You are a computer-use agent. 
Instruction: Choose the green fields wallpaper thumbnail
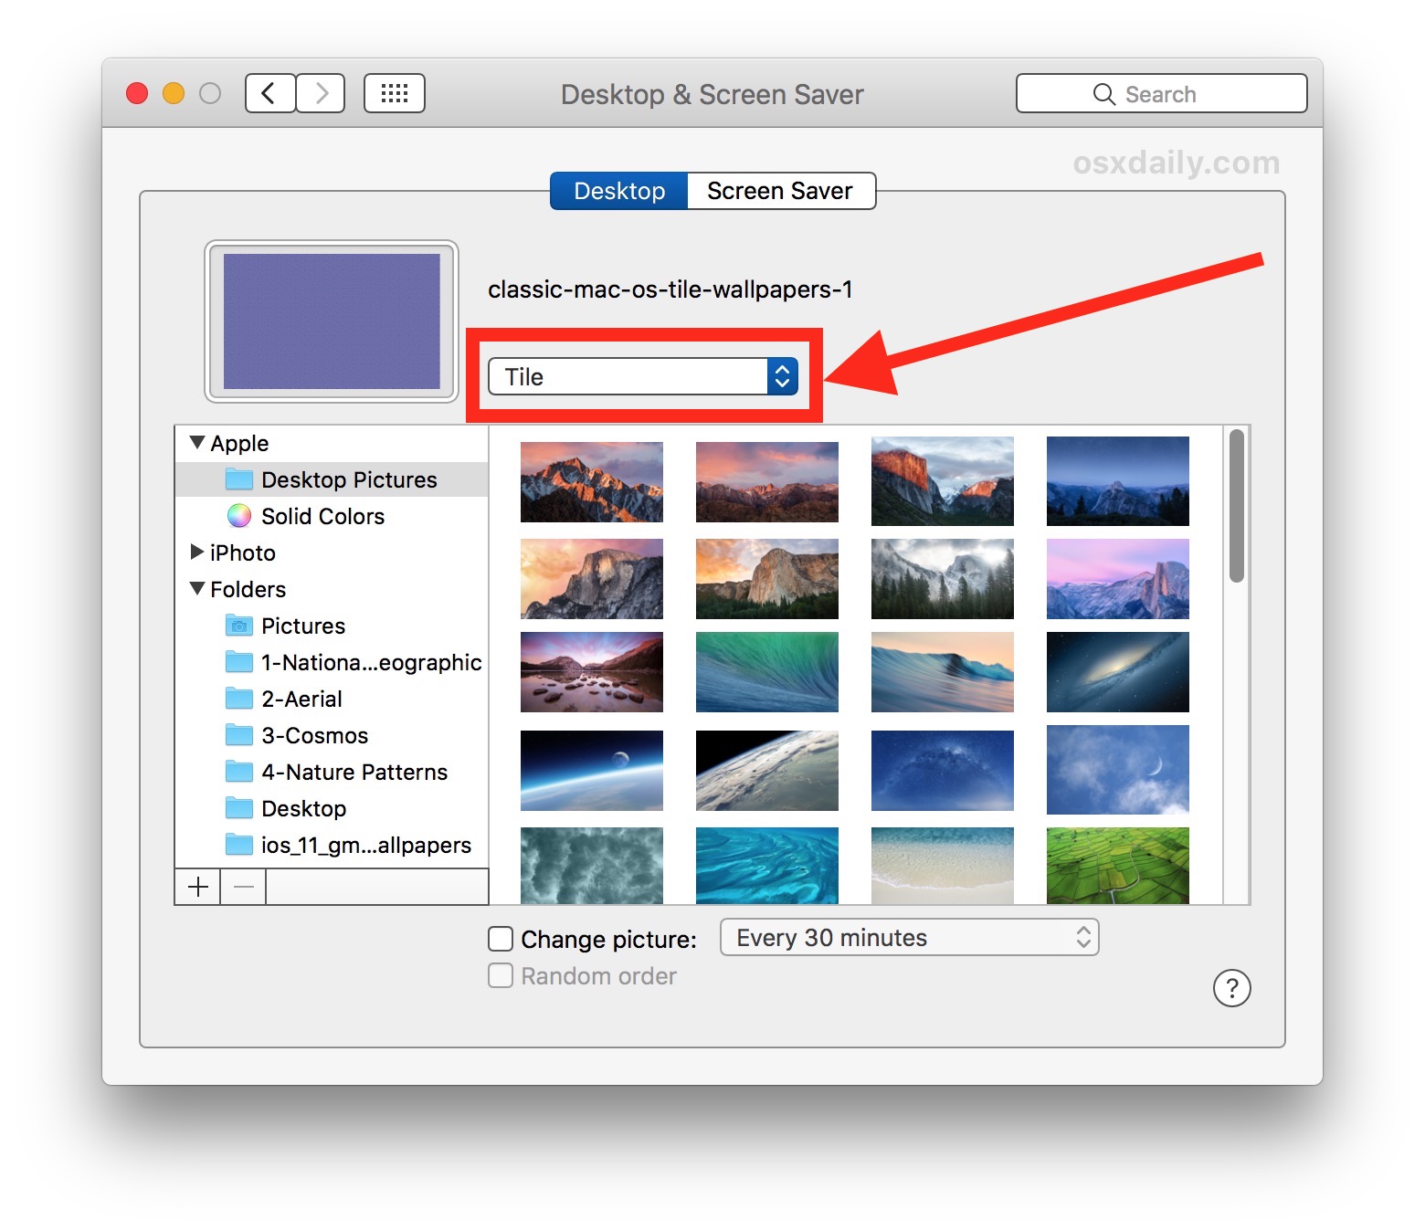pyautogui.click(x=1117, y=865)
